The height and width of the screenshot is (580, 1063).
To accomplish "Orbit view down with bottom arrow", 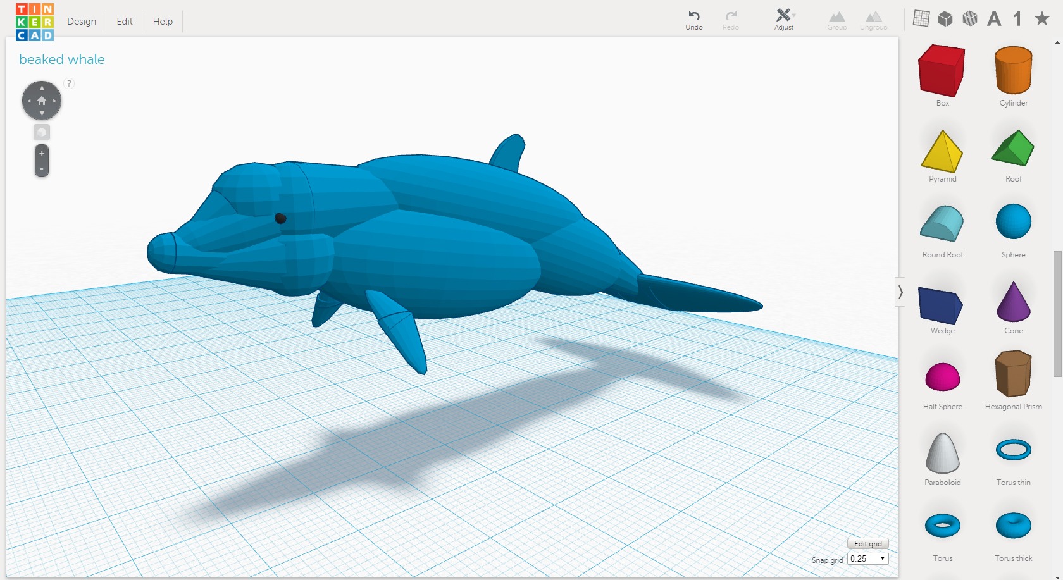I will pyautogui.click(x=42, y=113).
